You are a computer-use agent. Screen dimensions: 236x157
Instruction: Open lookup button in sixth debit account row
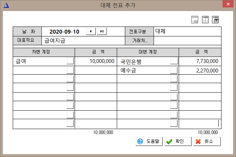70,105
